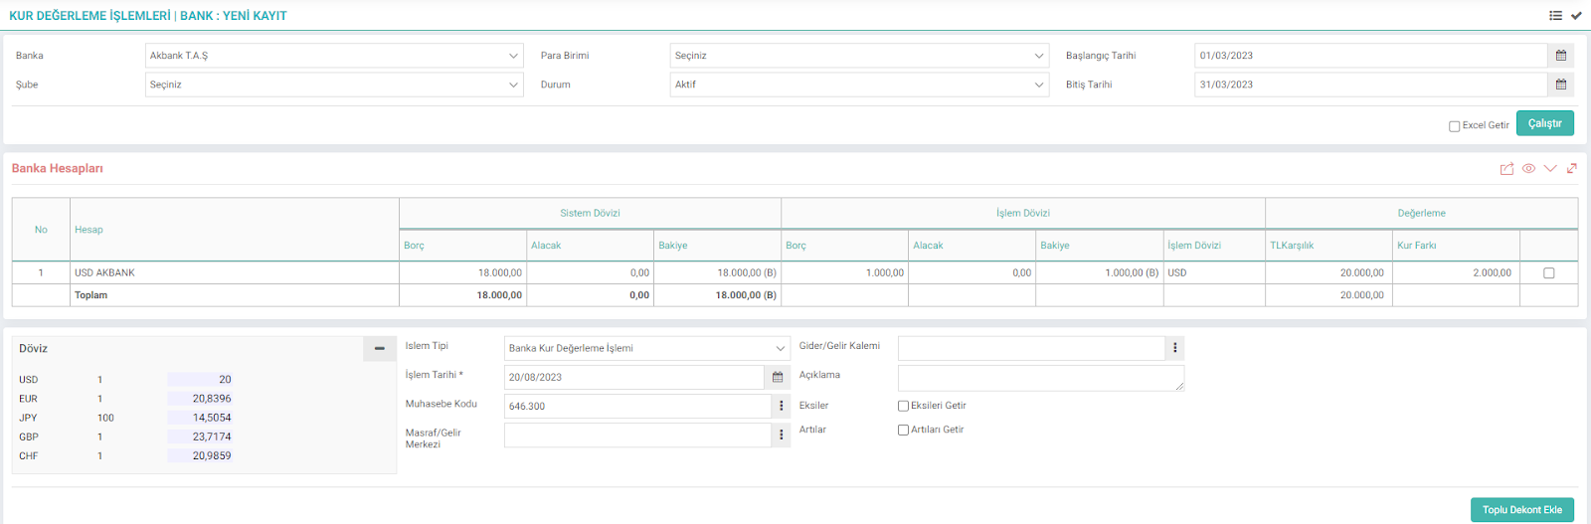Click the Kur Farkı value 2.000,00

click(x=1492, y=272)
